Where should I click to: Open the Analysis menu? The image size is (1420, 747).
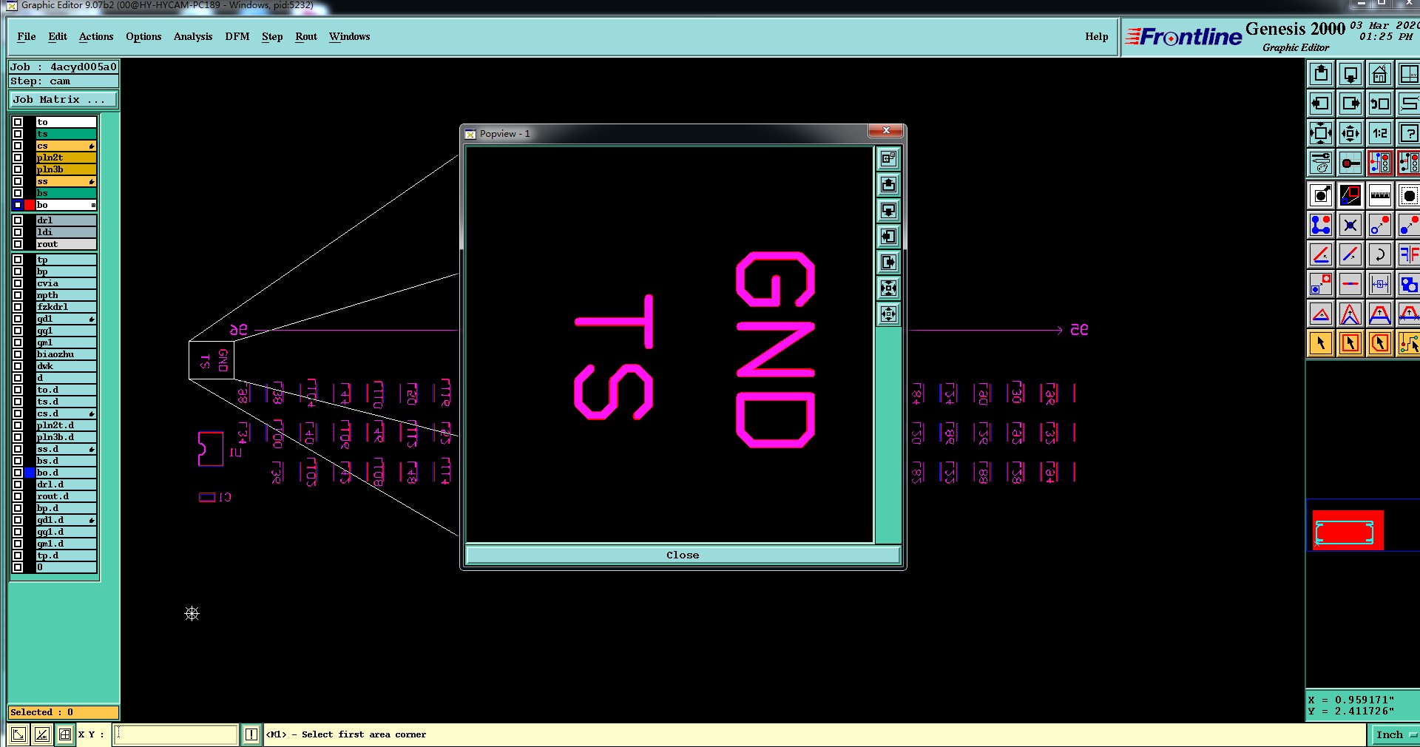click(x=193, y=36)
